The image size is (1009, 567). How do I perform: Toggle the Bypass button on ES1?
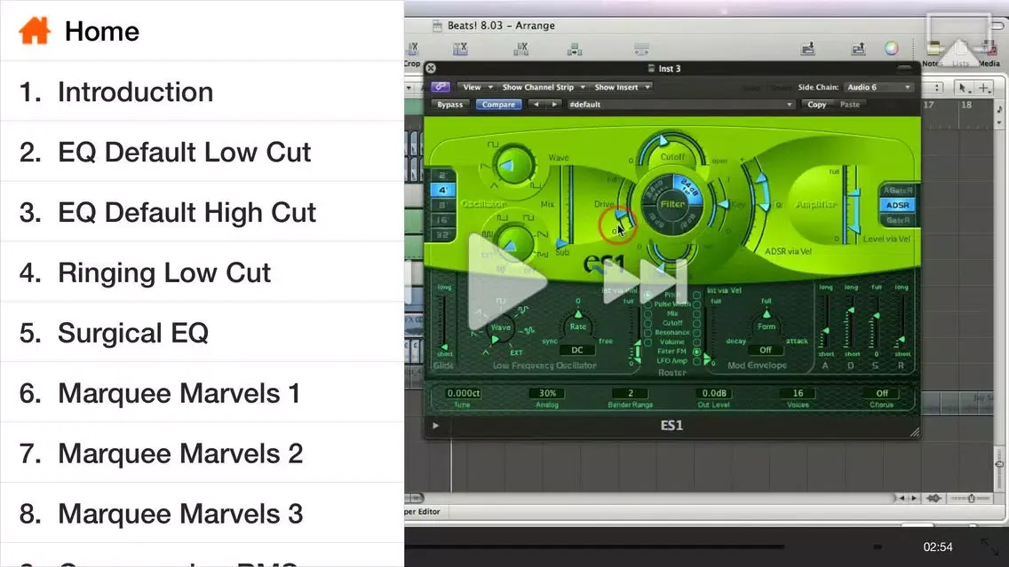point(450,105)
